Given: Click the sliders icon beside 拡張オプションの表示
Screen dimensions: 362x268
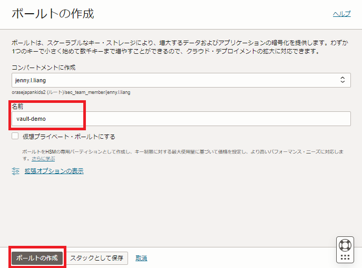Looking at the screenshot, I should (16, 171).
